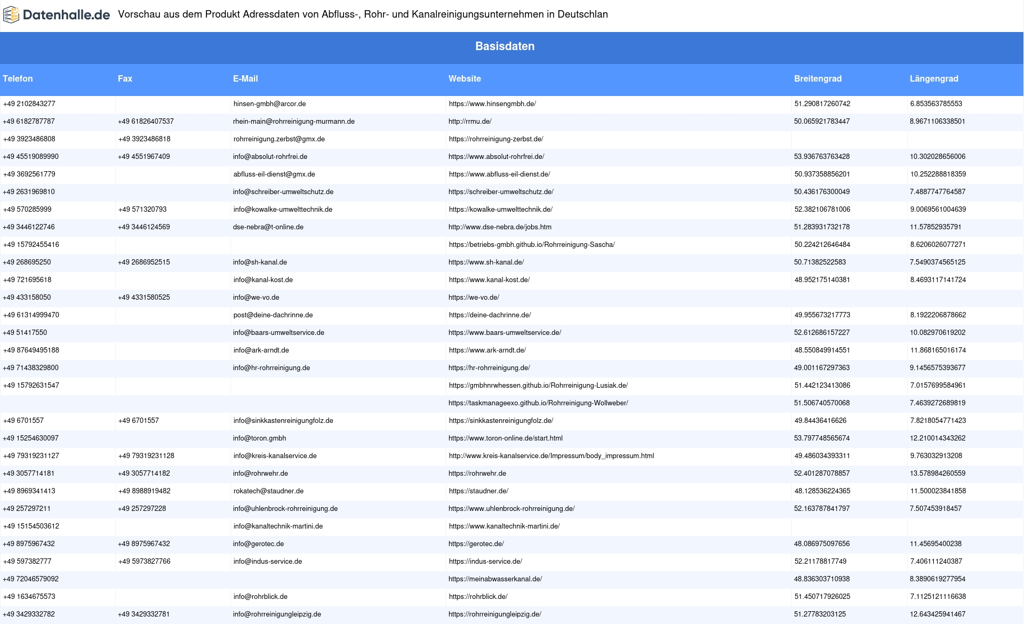The image size is (1024, 624).
Task: Click website https://sinkkastenreinigungfolz.de/
Action: coord(501,421)
